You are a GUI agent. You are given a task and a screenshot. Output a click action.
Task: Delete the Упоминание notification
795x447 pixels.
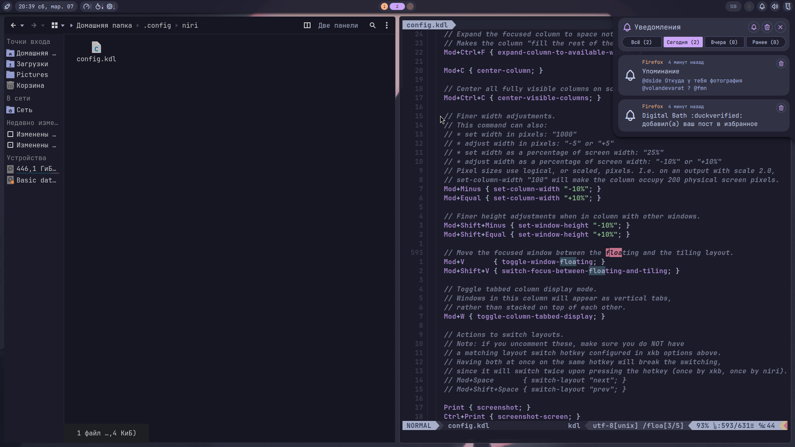coord(781,64)
